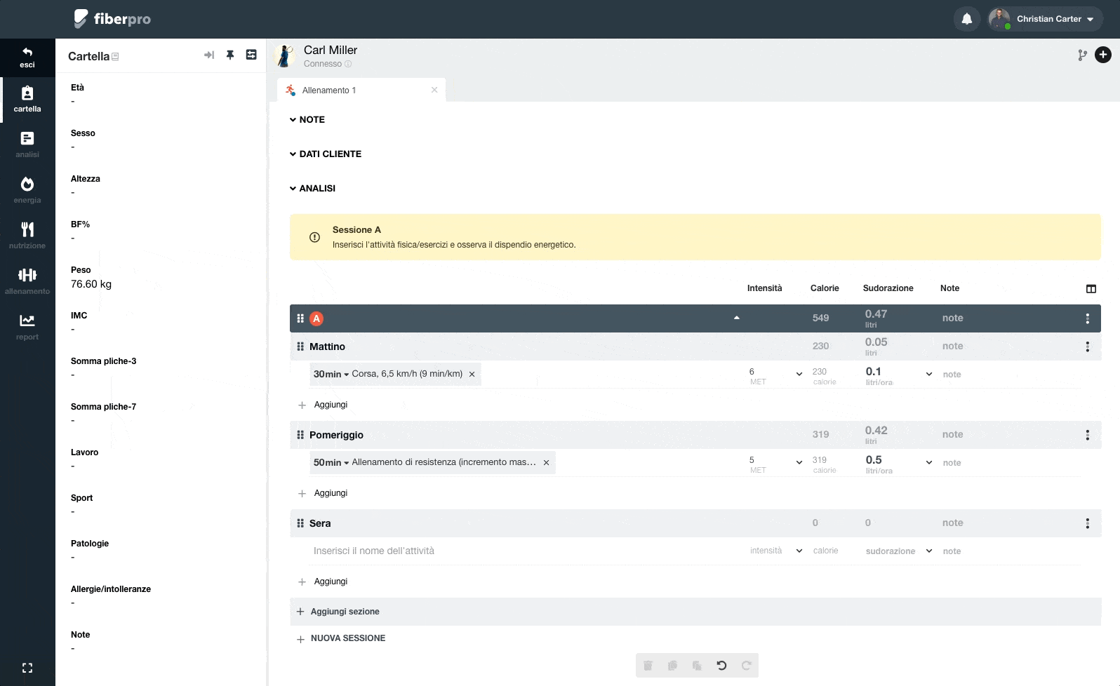
Task: Expand the ANALISI section
Action: pyautogui.click(x=312, y=189)
